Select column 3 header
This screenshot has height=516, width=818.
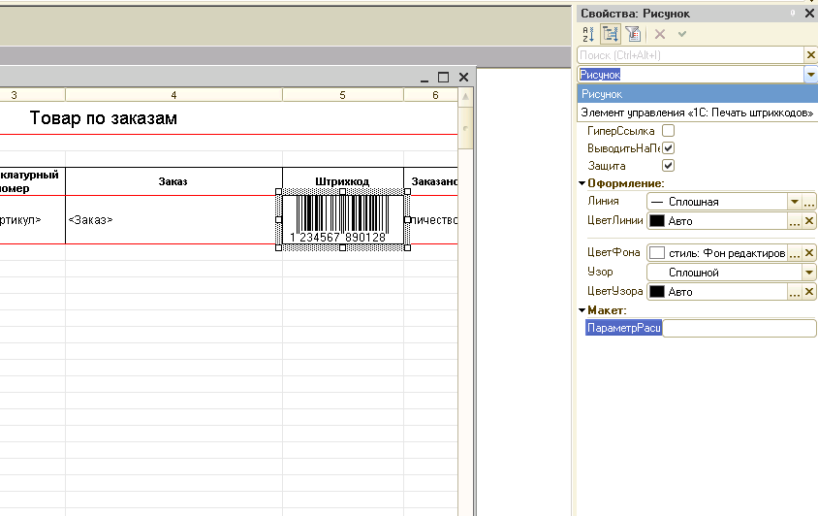point(31,95)
